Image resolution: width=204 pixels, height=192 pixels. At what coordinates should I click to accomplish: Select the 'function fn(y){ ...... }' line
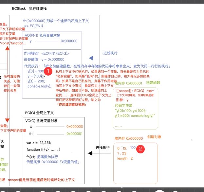(x=43, y=149)
